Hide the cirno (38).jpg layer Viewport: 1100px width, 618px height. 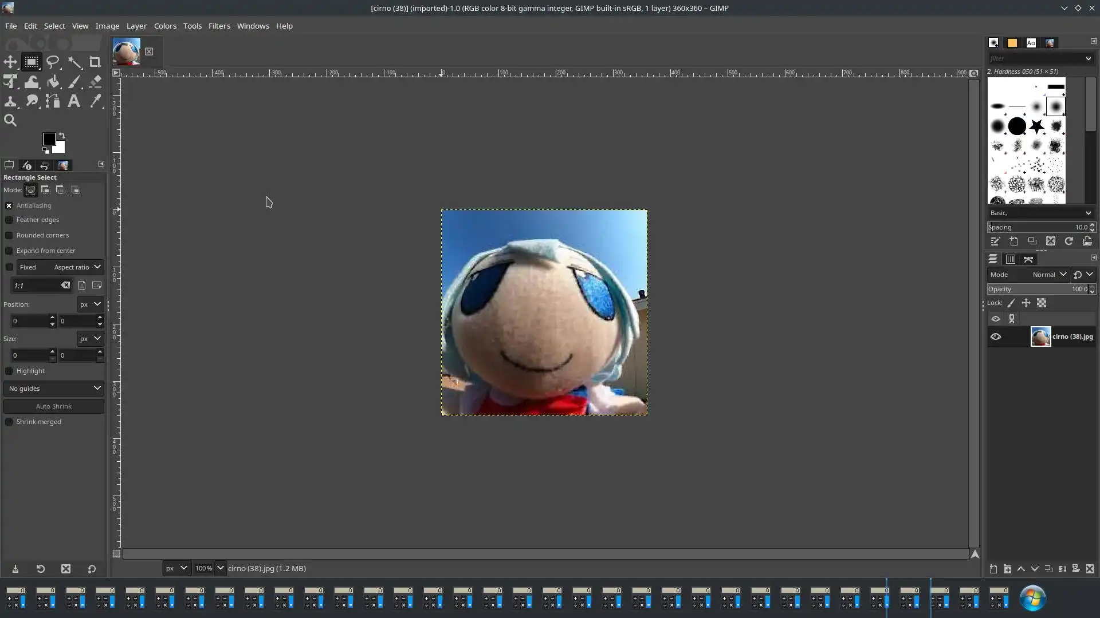(996, 336)
